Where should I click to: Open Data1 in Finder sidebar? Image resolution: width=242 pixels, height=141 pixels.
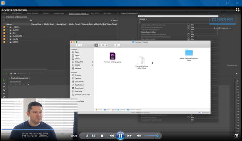coord(76,52)
